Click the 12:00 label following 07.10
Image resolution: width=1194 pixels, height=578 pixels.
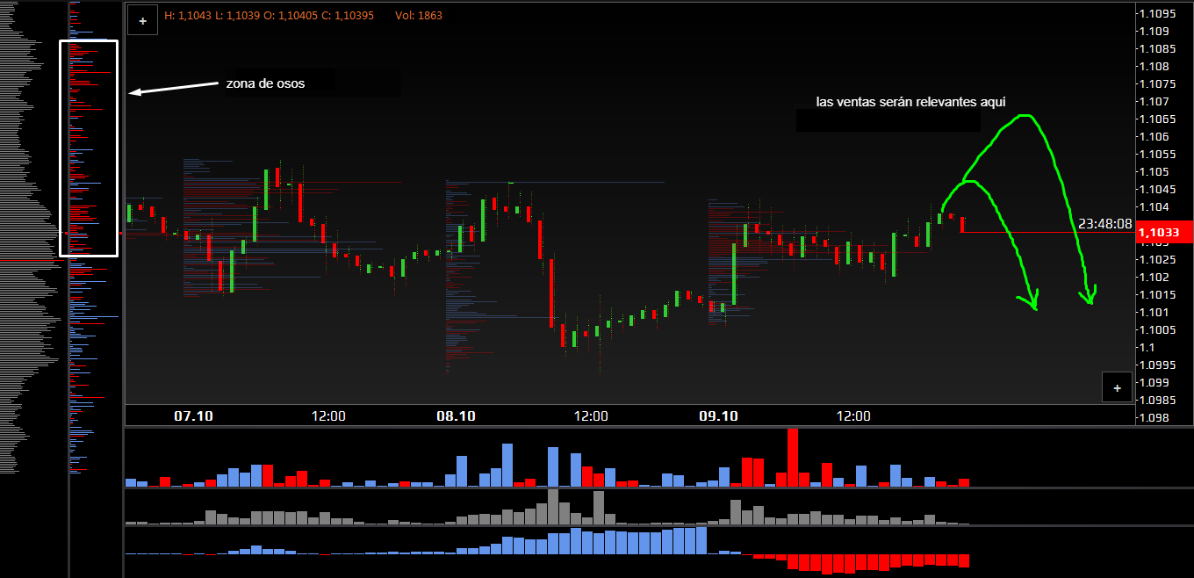[327, 415]
